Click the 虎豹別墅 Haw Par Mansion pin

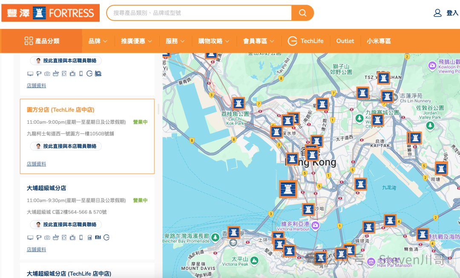coord(371,262)
